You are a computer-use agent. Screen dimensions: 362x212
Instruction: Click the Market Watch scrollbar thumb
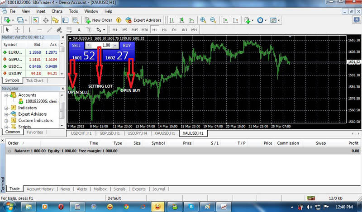[62, 49]
